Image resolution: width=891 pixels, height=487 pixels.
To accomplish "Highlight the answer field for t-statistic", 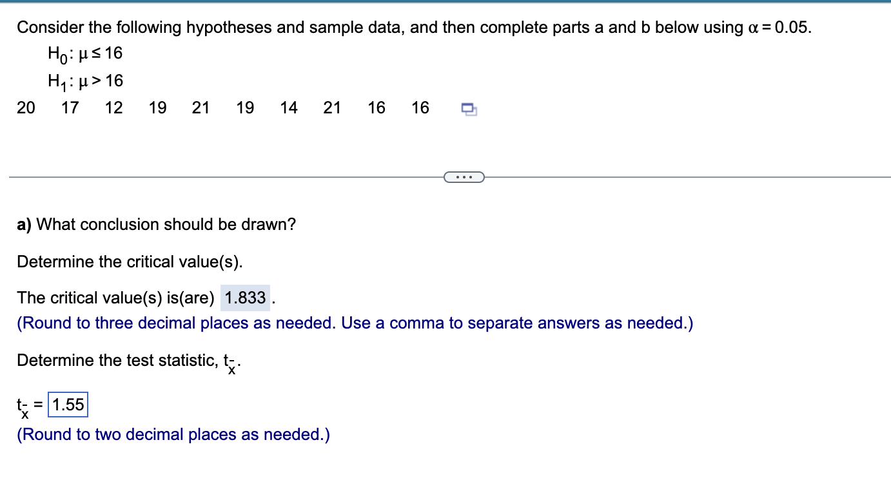I will coord(69,405).
